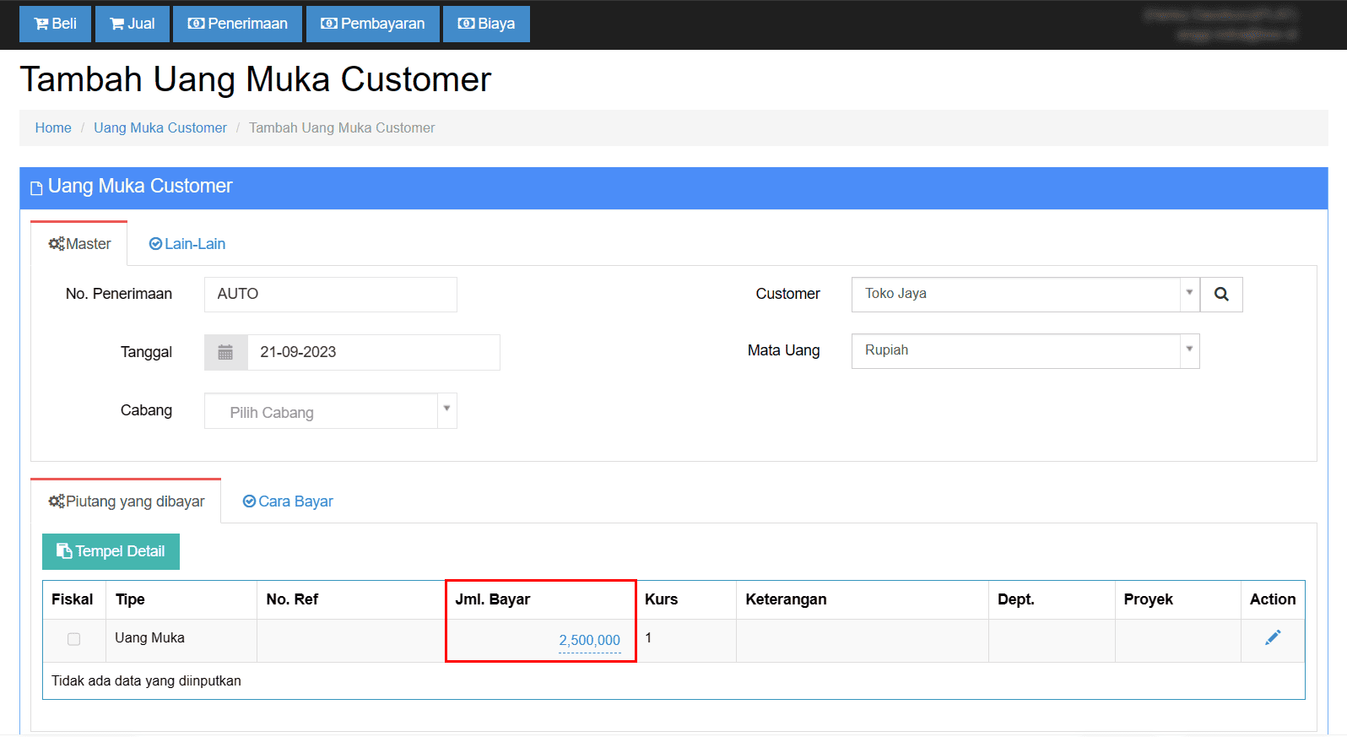Click the Tempel Detail button
This screenshot has width=1347, height=737.
point(111,551)
